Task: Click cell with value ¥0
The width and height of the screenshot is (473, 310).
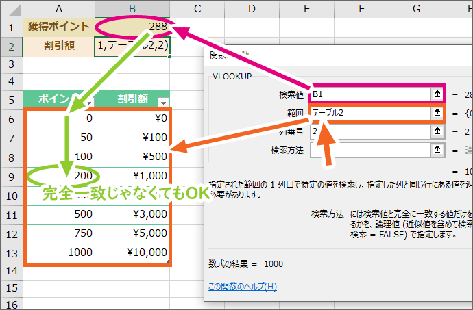Action: [132, 119]
